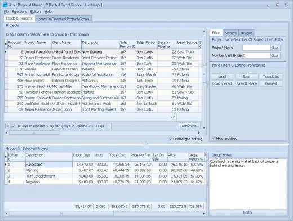Select the Images tab
Viewport: 293px width, 221px height.
[x=247, y=33]
